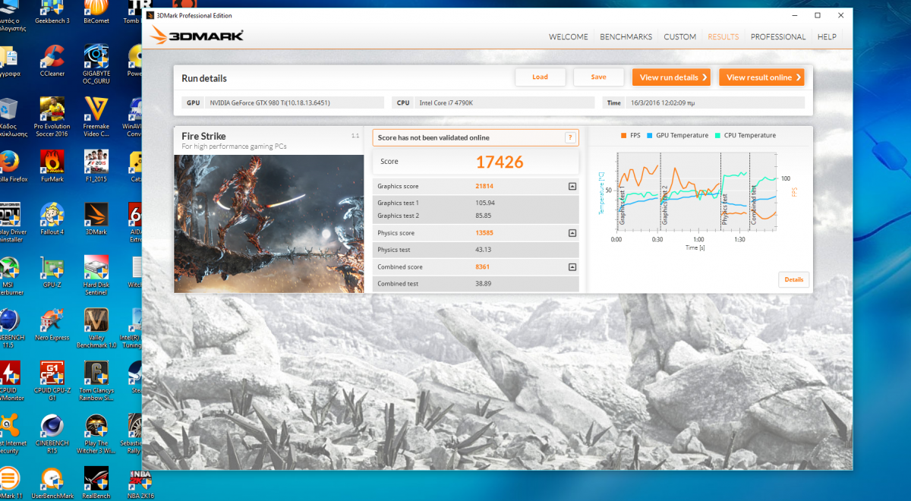
Task: Collapse the Graphics score section
Action: tap(572, 186)
